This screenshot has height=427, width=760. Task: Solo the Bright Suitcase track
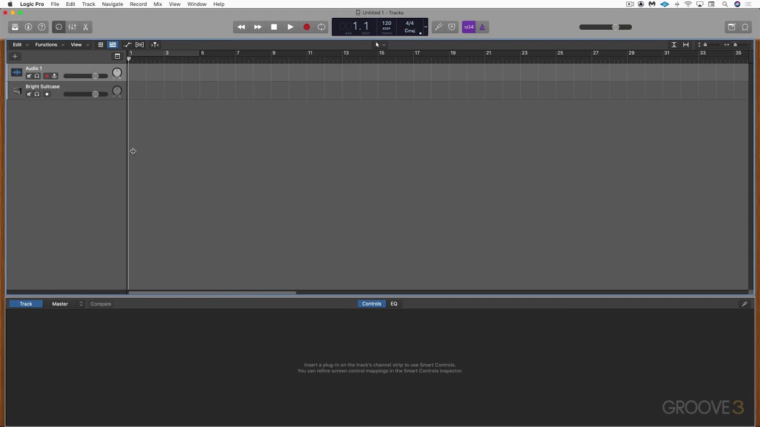pyautogui.click(x=37, y=94)
